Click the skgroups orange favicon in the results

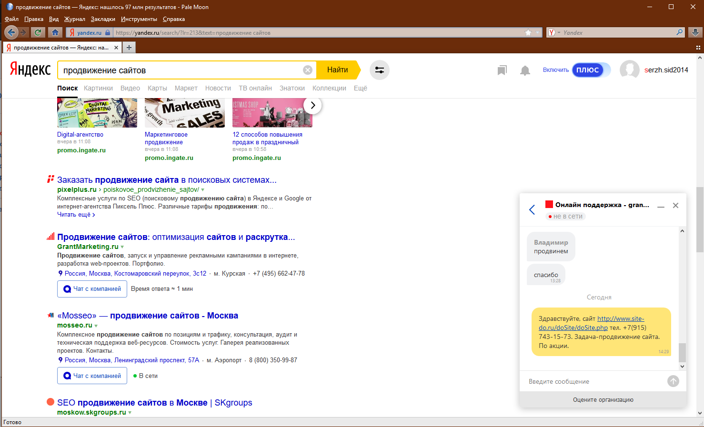click(50, 402)
